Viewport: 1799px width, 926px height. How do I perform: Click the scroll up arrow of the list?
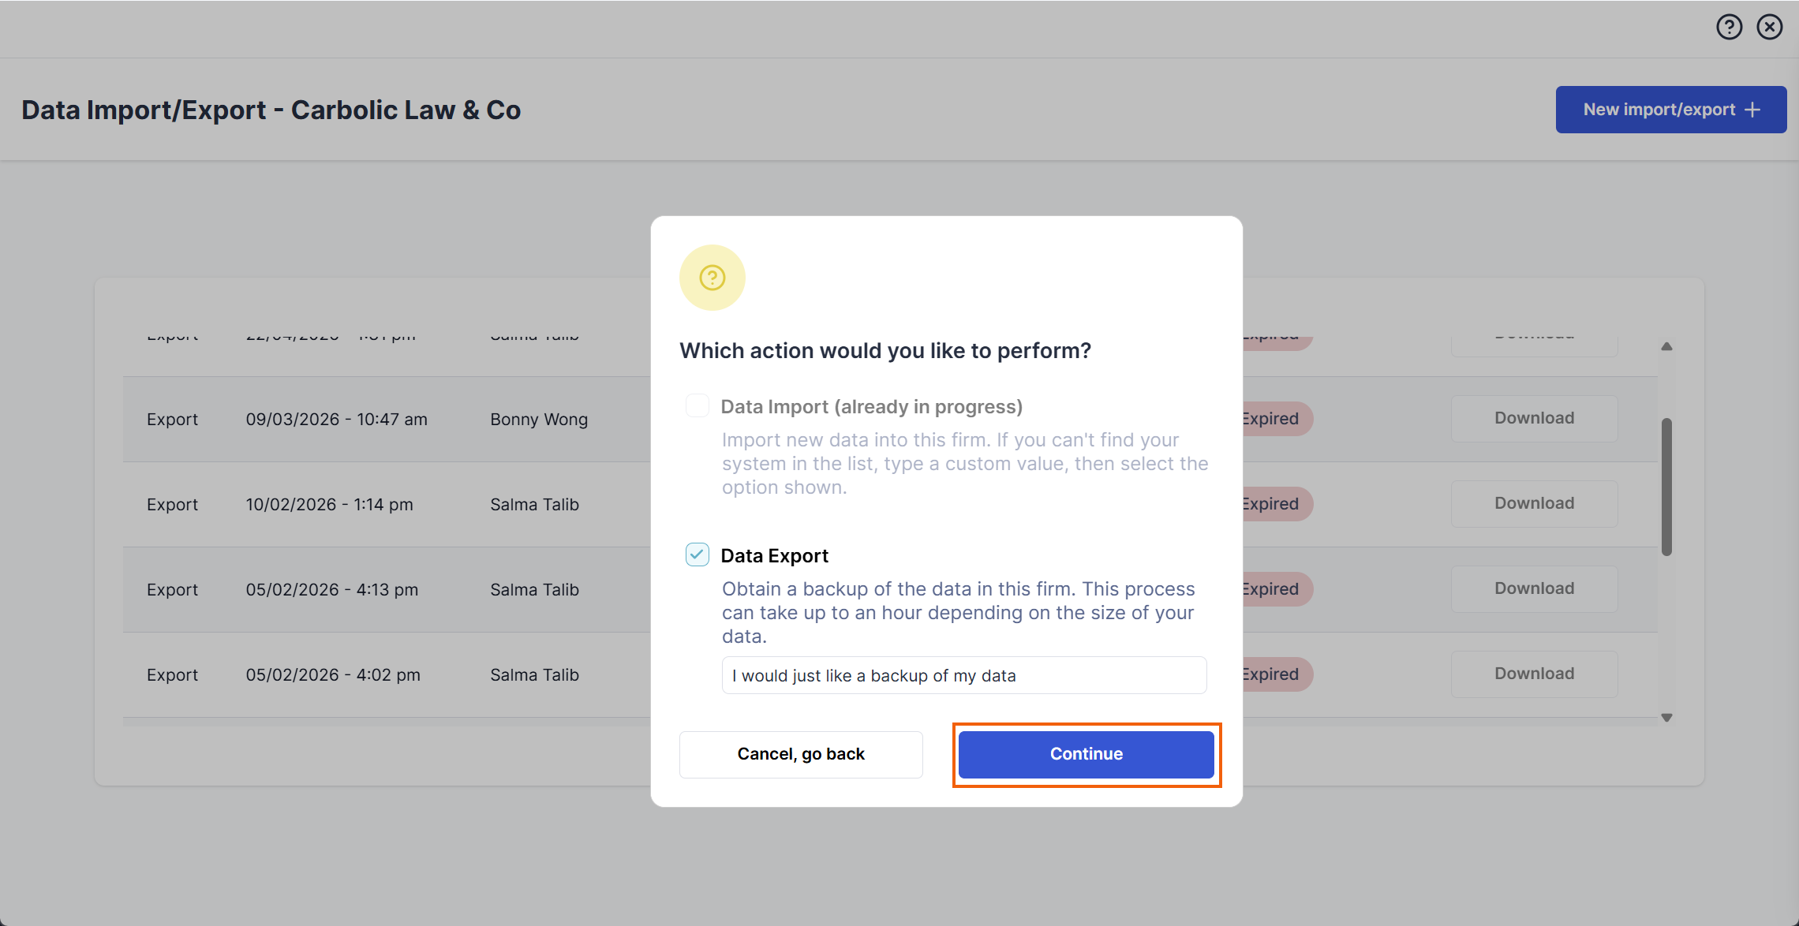coord(1666,346)
